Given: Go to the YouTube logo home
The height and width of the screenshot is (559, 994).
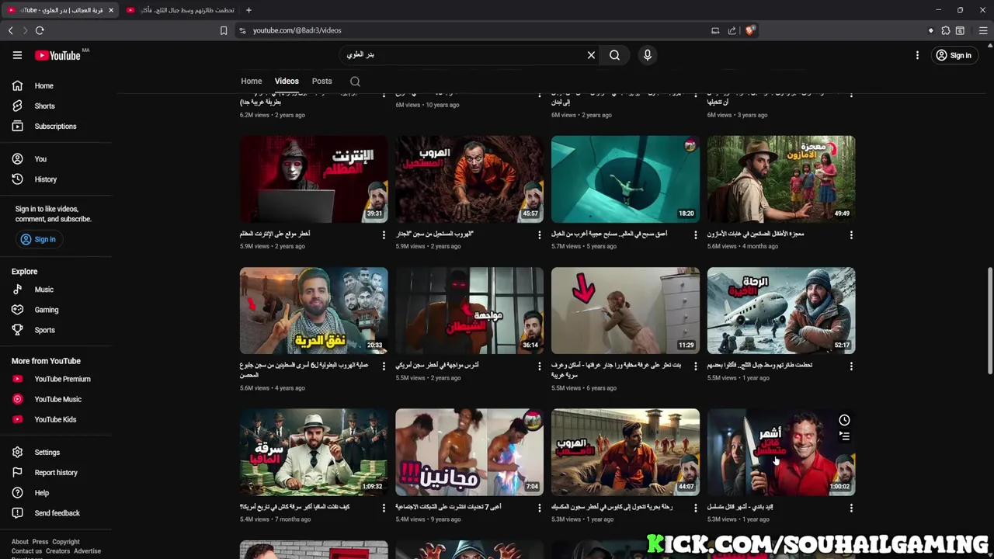Looking at the screenshot, I should tap(58, 55).
